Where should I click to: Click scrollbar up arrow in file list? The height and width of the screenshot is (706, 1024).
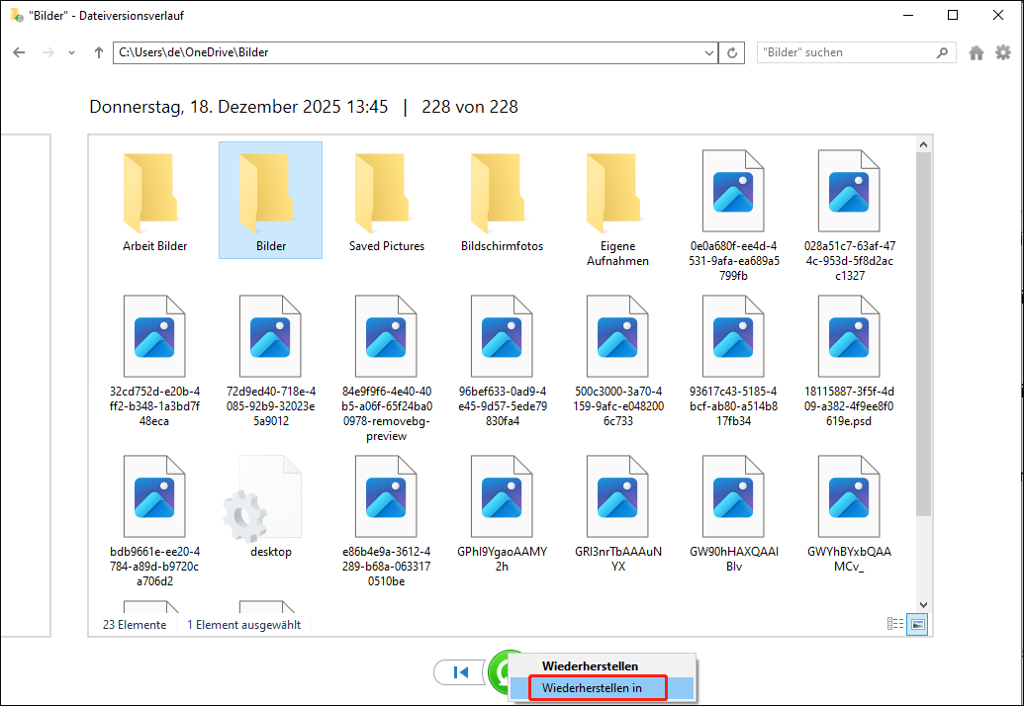tap(923, 144)
